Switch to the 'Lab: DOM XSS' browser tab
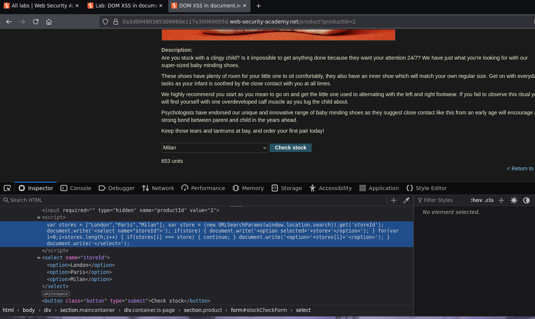The height and width of the screenshot is (319, 535). coord(125,6)
